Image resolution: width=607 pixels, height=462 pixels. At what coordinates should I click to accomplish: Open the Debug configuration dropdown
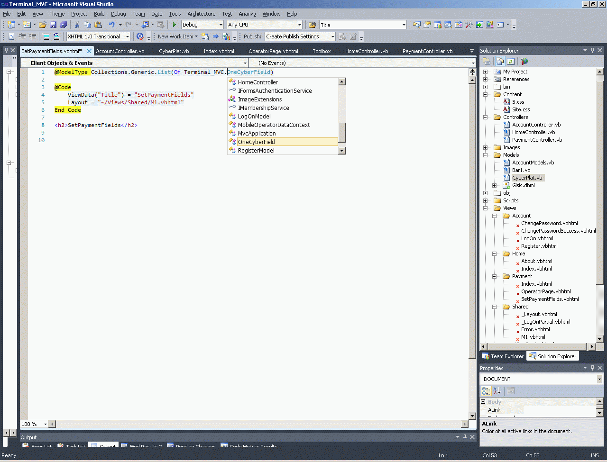pos(221,25)
